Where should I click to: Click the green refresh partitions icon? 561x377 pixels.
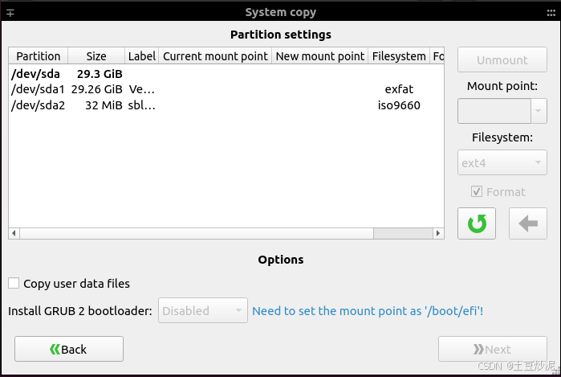tap(477, 223)
